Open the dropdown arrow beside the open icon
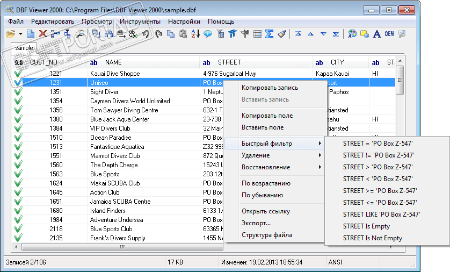Image resolution: width=450 pixels, height=272 pixels. point(20,34)
